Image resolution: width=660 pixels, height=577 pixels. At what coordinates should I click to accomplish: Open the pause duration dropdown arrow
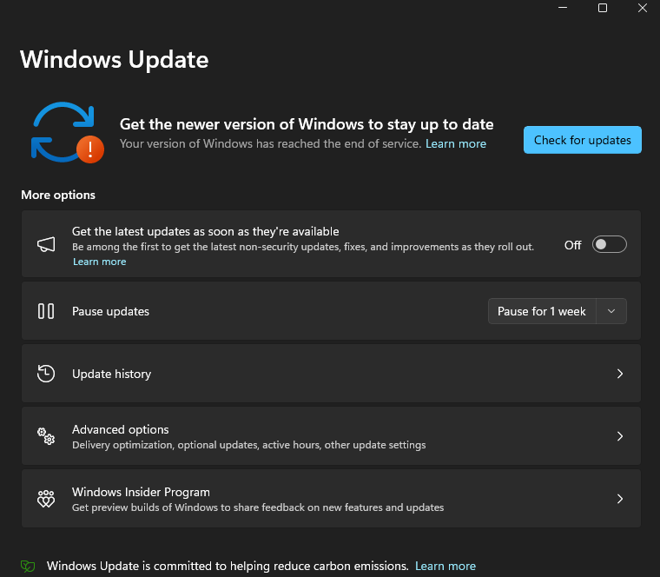pos(611,311)
